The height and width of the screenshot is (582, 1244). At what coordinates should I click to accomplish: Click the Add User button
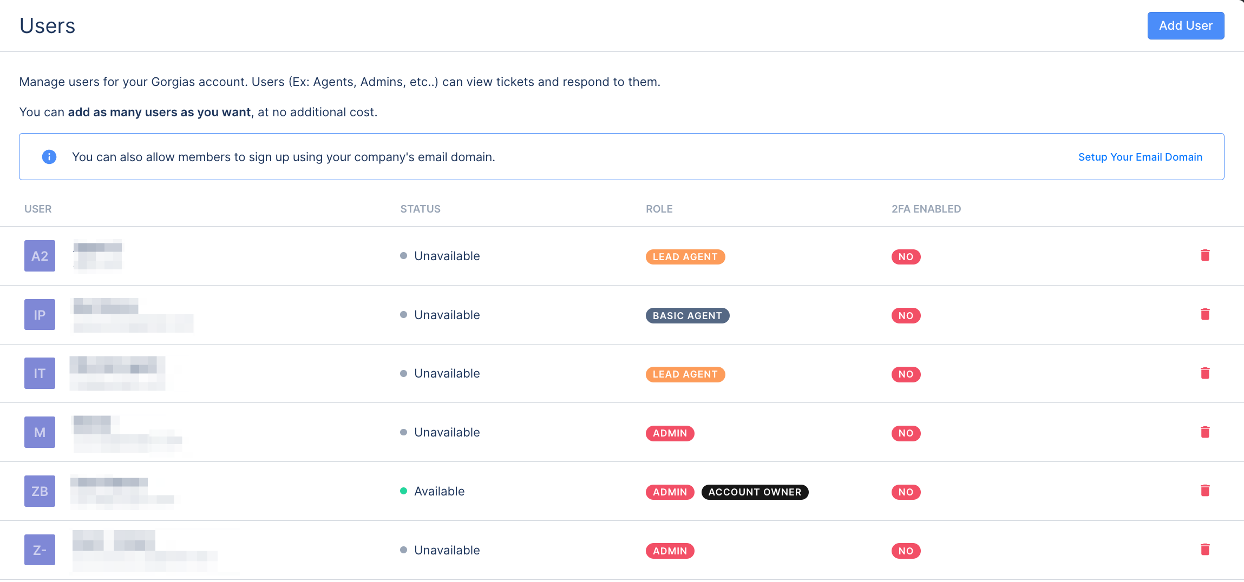coord(1186,25)
